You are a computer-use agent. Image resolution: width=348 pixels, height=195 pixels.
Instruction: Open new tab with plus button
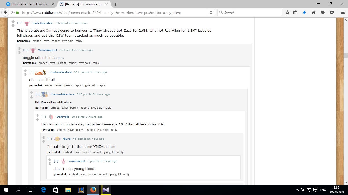pos(115,4)
